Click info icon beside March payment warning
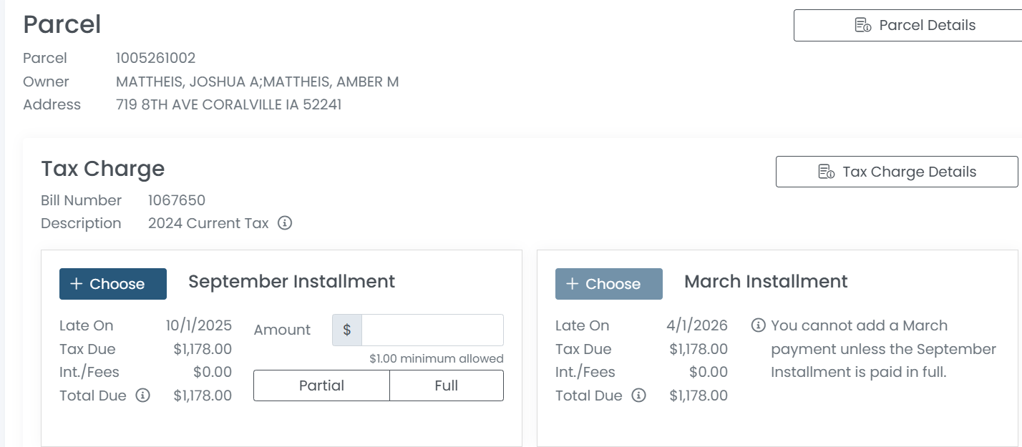 tap(759, 325)
